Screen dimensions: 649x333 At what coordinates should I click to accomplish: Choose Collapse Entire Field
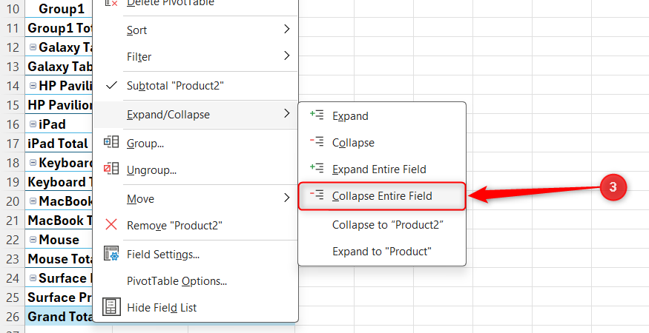click(x=382, y=196)
